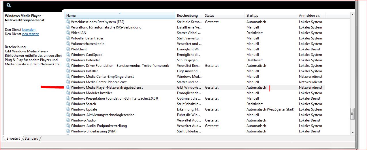Select the Windows Update service name
The image size is (367, 150).
pos(84,109)
